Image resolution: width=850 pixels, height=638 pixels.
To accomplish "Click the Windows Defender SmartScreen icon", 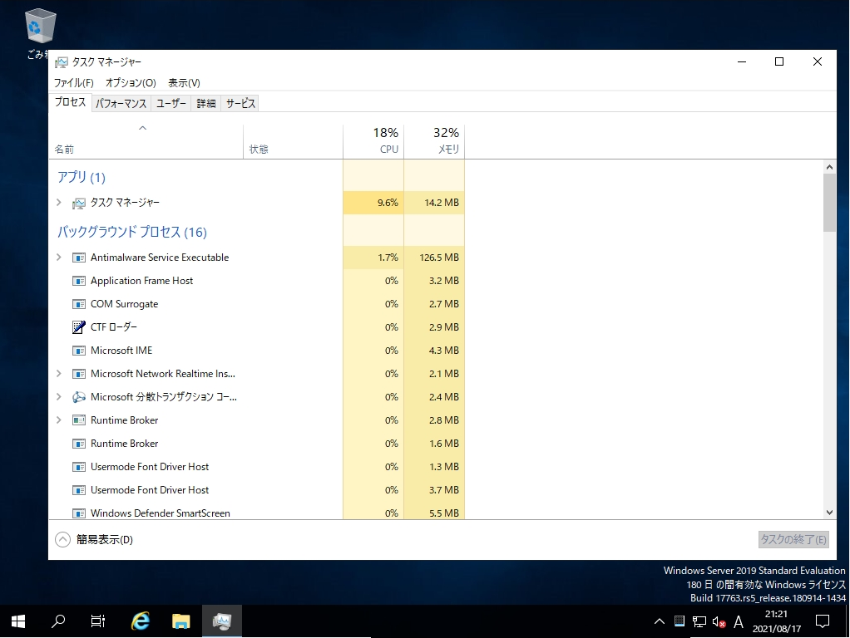I will (79, 513).
